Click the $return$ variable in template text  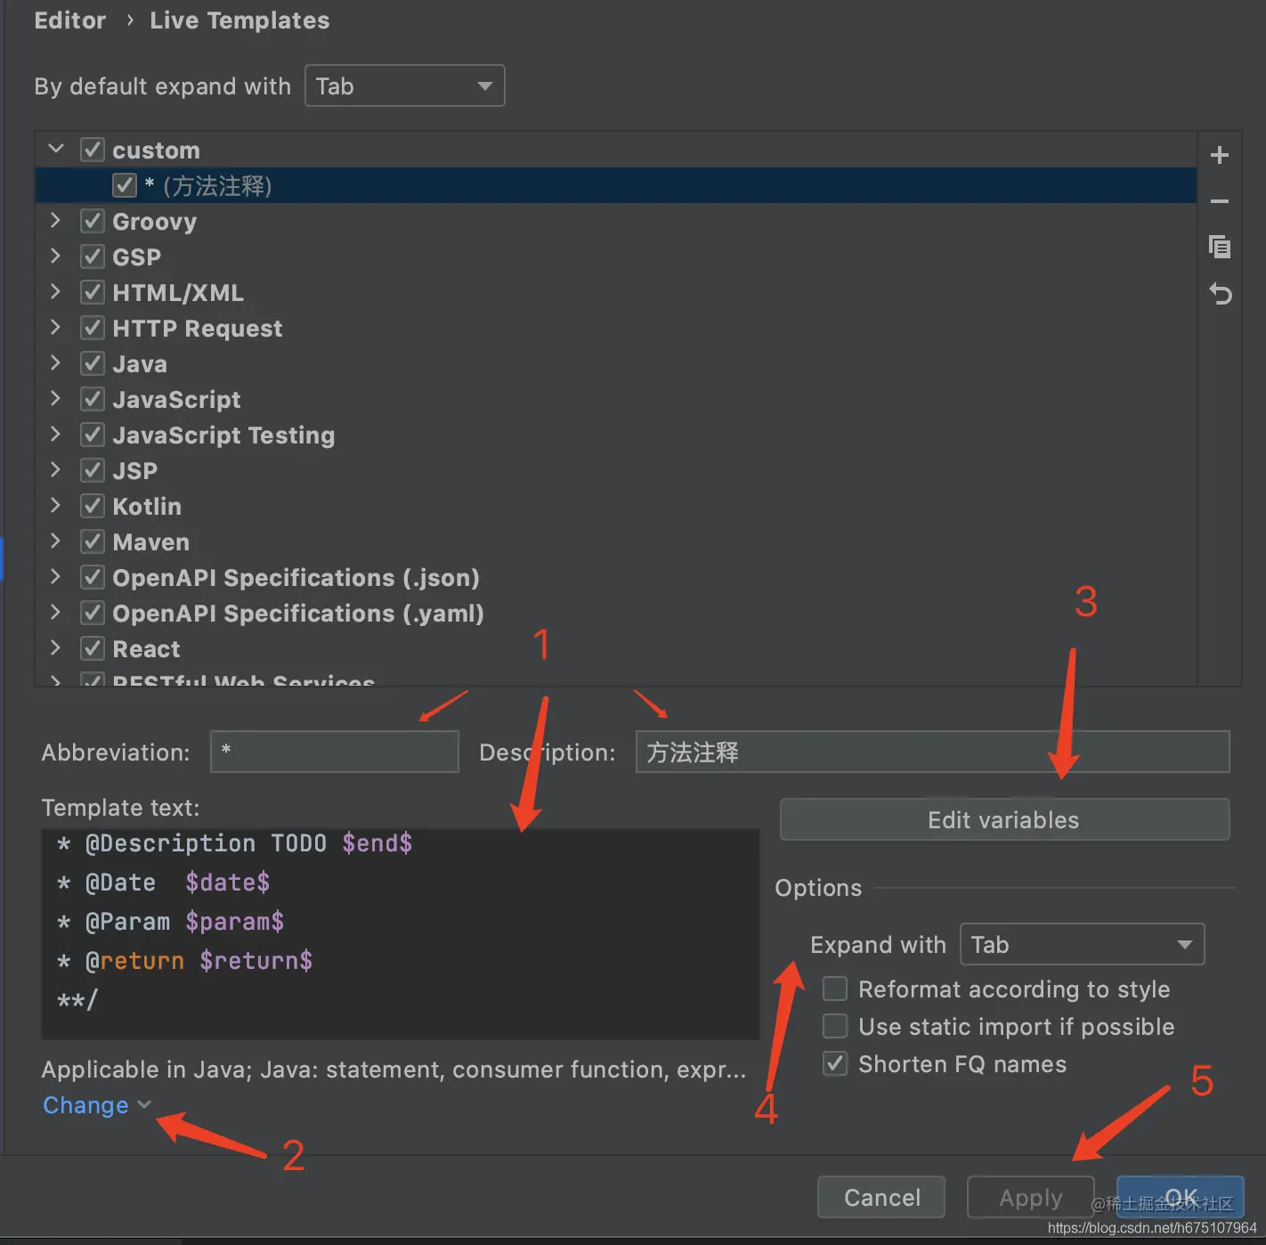coord(256,961)
